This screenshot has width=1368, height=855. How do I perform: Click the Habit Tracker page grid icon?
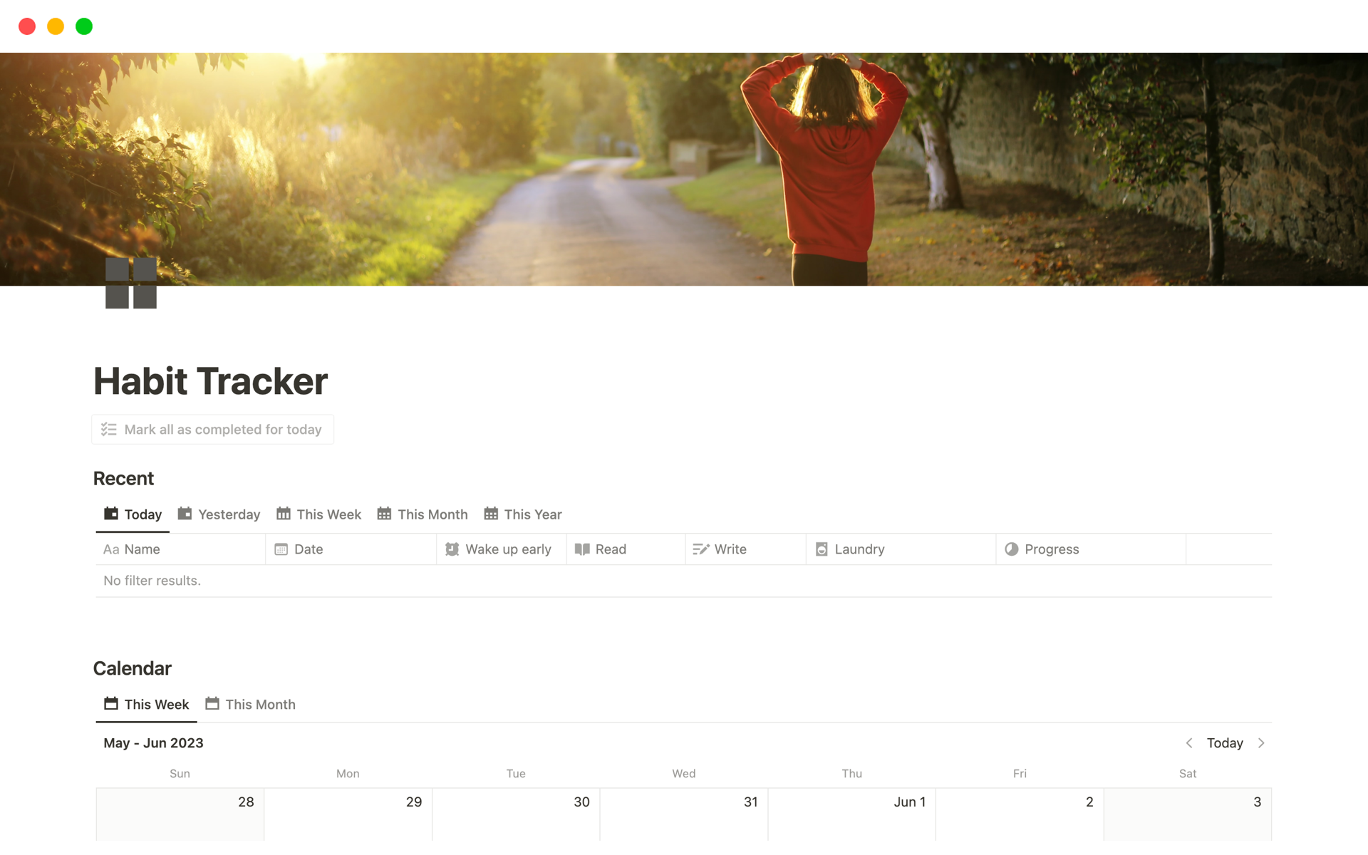[131, 283]
